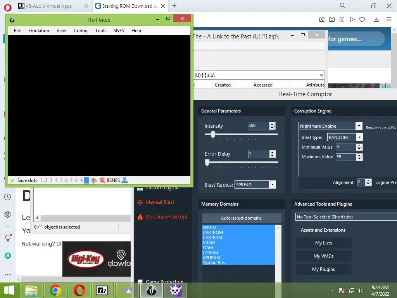Open the corruption engine dropdown showing Nightmare Engine

point(359,126)
